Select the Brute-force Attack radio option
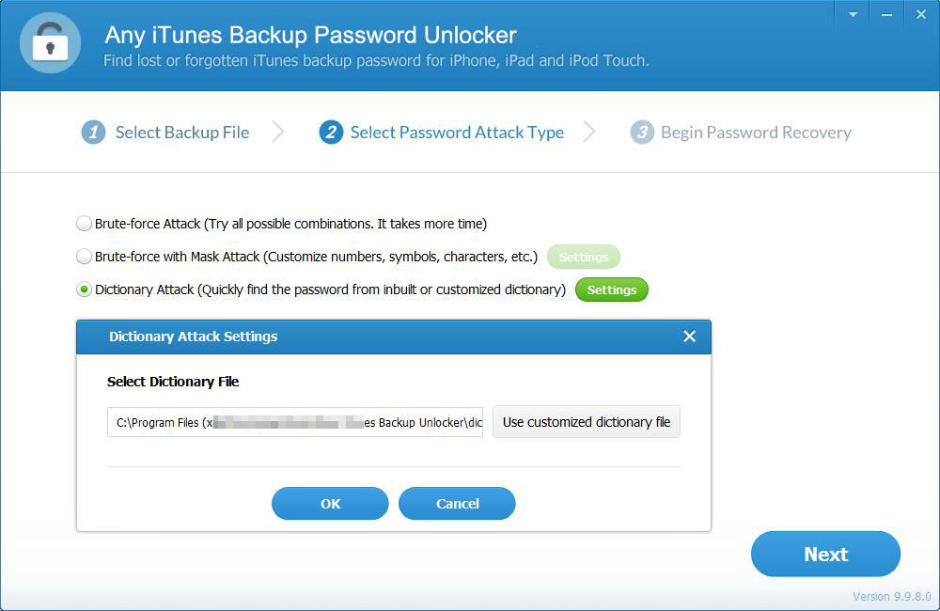The image size is (940, 611). point(84,224)
